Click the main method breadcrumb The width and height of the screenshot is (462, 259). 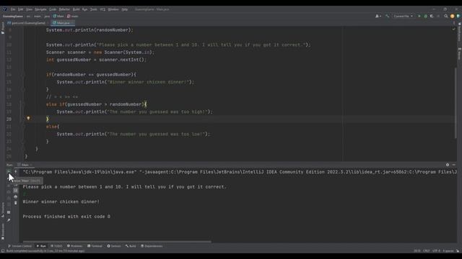[72, 16]
